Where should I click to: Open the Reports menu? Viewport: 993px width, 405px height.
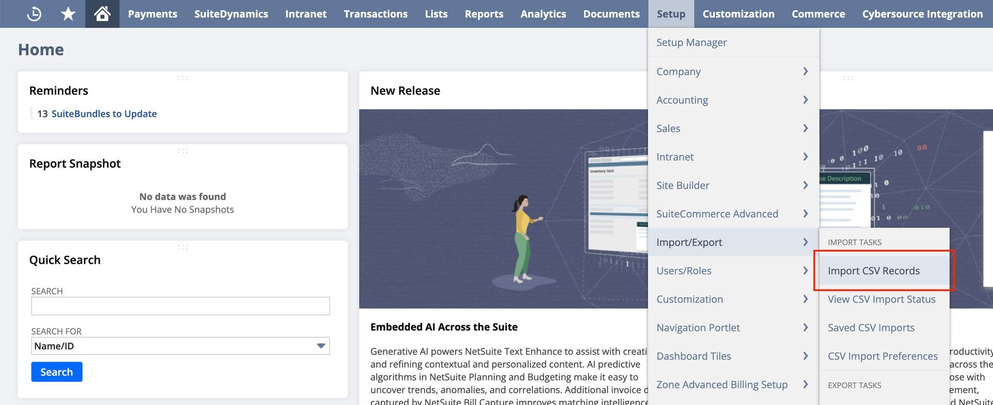484,14
